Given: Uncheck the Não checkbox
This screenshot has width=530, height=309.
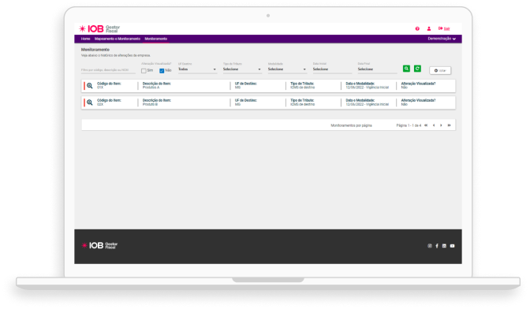Looking at the screenshot, I should pos(162,71).
